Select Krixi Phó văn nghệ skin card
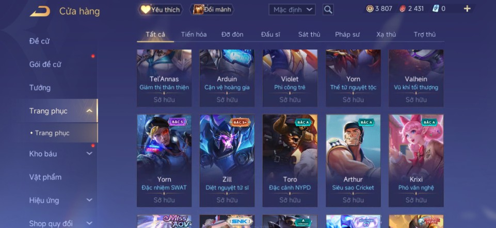 point(416,160)
